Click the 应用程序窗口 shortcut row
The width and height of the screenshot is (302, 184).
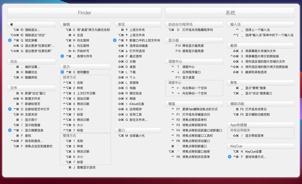[186, 72]
